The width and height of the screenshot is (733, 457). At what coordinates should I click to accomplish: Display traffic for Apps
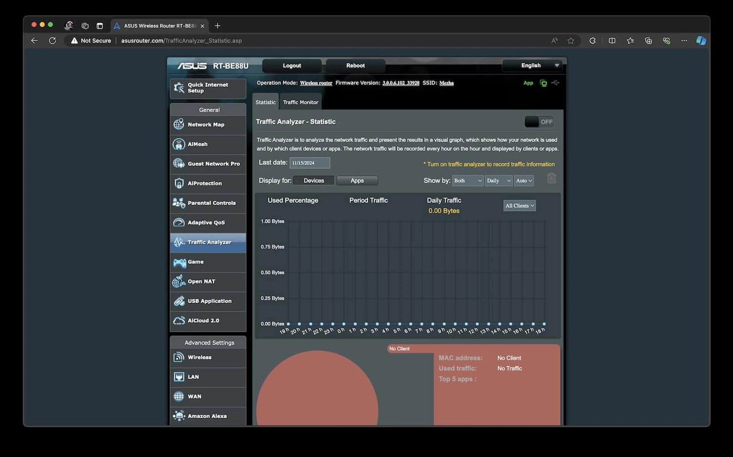click(357, 181)
